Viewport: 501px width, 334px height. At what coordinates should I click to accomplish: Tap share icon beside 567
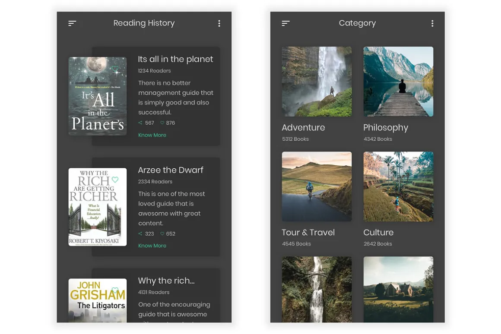pos(140,123)
